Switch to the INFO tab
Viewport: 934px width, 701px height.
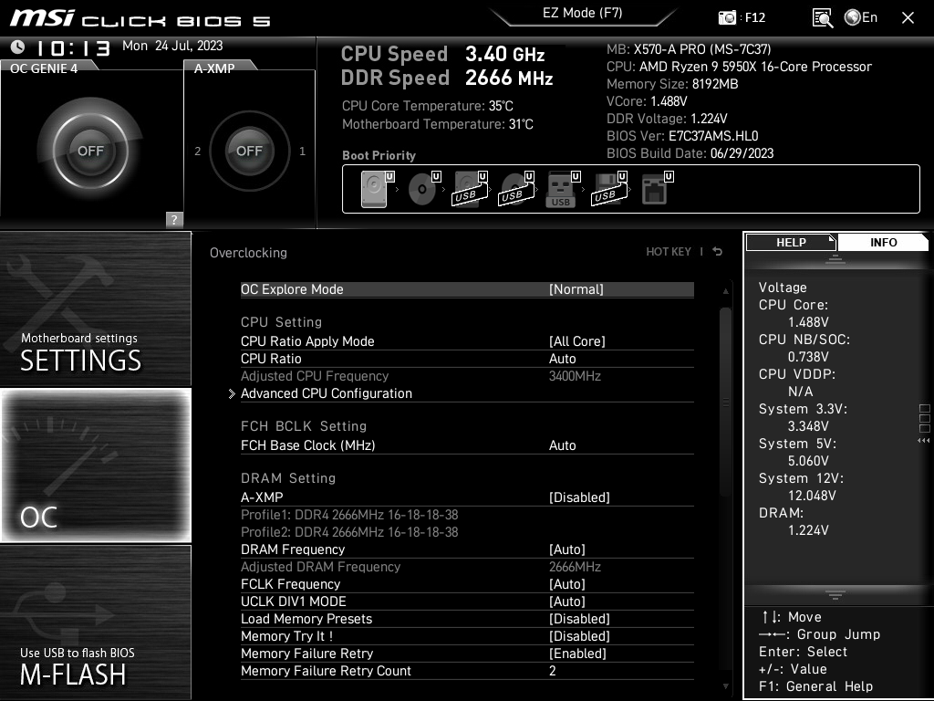click(x=883, y=242)
